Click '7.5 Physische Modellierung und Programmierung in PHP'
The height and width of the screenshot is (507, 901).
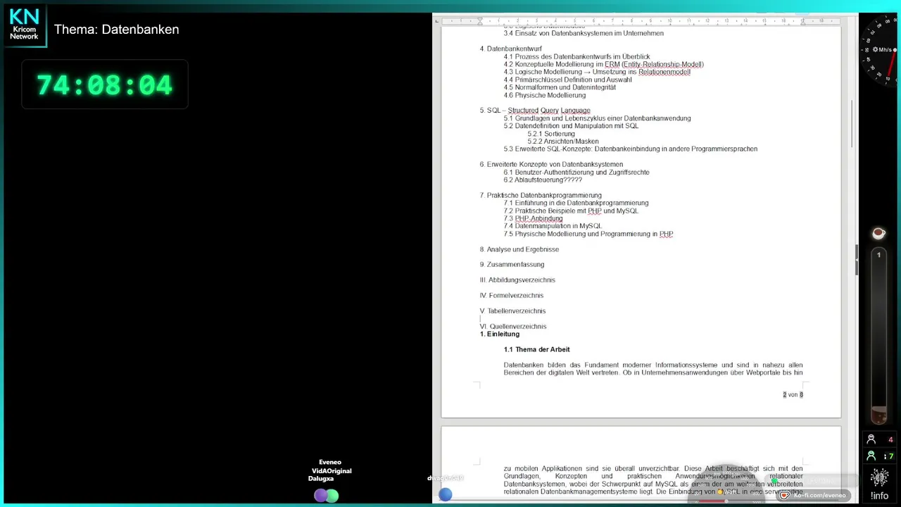click(588, 234)
